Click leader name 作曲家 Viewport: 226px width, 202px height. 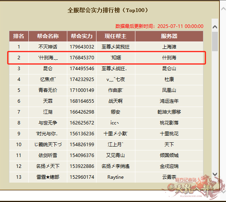tap(116, 90)
